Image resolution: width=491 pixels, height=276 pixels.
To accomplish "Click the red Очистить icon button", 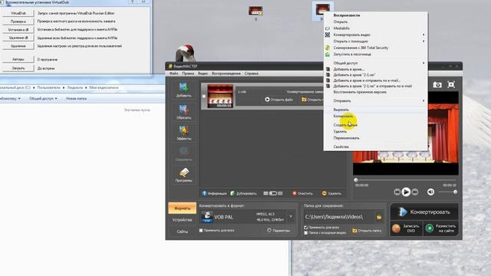I will (x=295, y=193).
